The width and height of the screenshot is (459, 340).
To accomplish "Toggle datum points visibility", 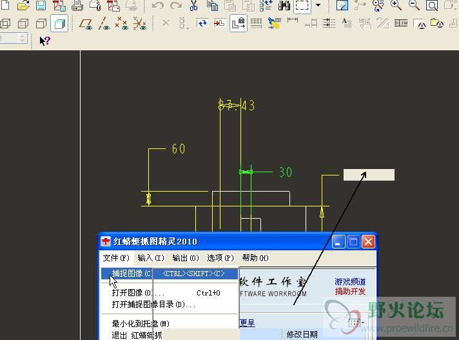I will coord(121,23).
